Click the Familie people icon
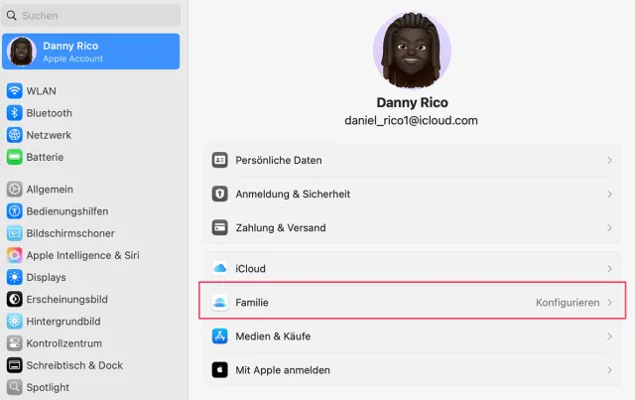The width and height of the screenshot is (635, 400). [220, 303]
